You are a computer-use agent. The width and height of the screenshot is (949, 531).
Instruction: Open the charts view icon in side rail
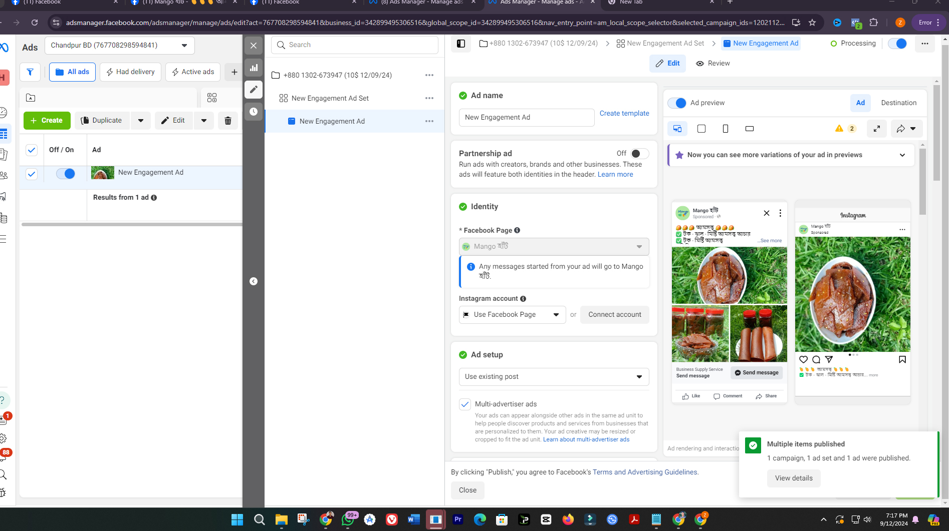coord(254,68)
